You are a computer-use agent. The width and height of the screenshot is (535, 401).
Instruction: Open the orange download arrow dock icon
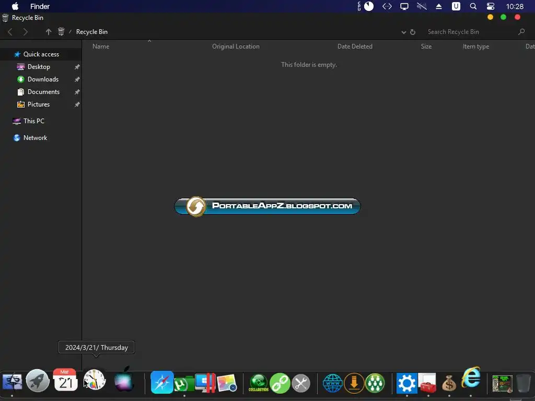[354, 383]
